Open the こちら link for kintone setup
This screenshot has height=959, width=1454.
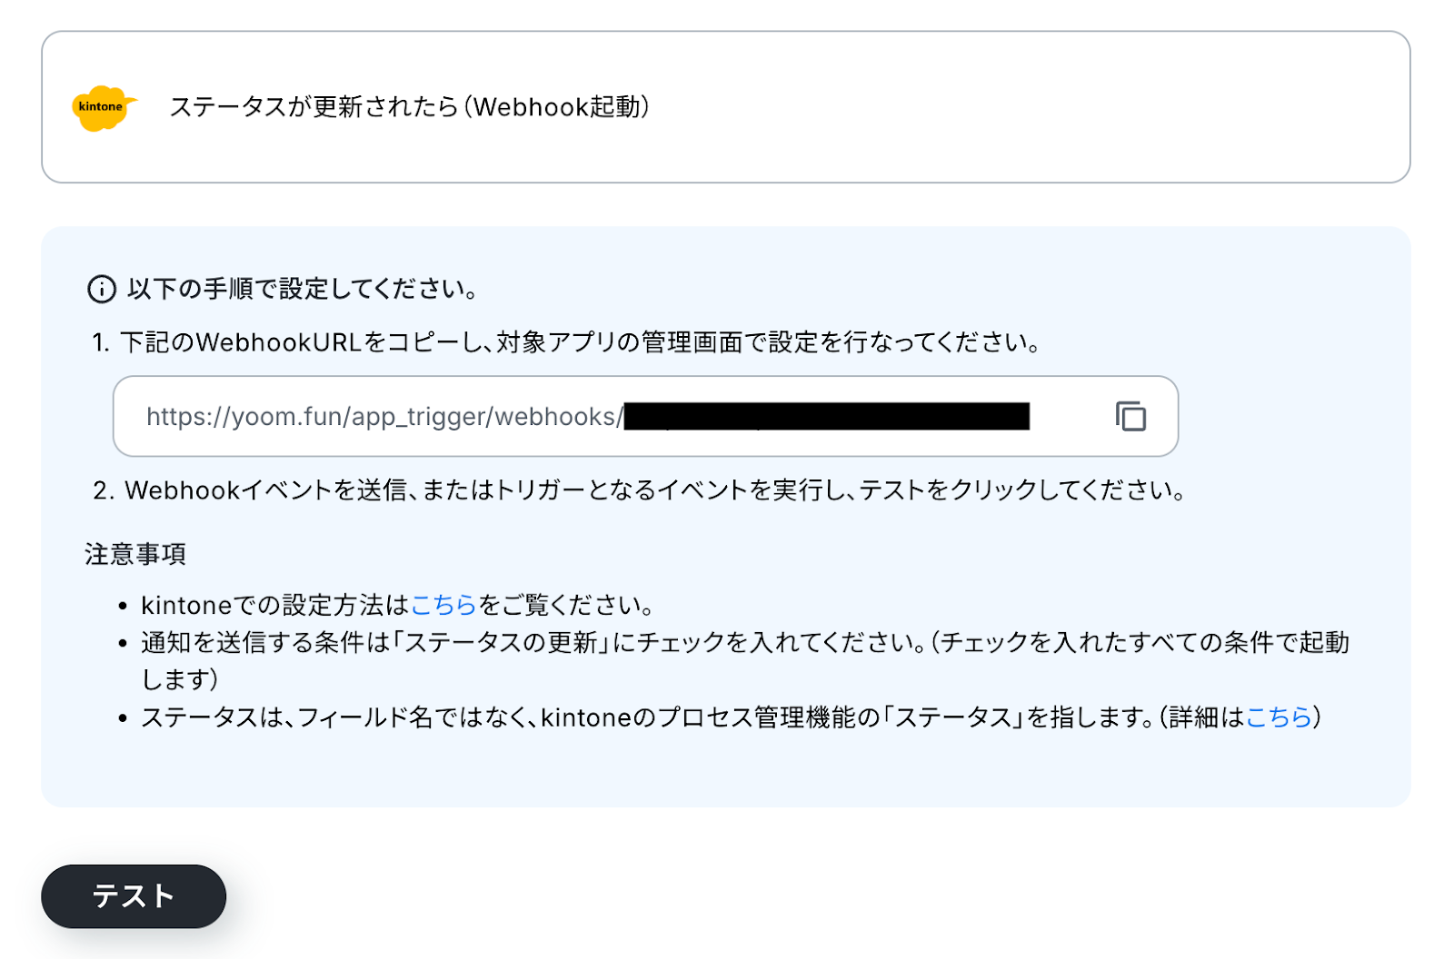(443, 605)
